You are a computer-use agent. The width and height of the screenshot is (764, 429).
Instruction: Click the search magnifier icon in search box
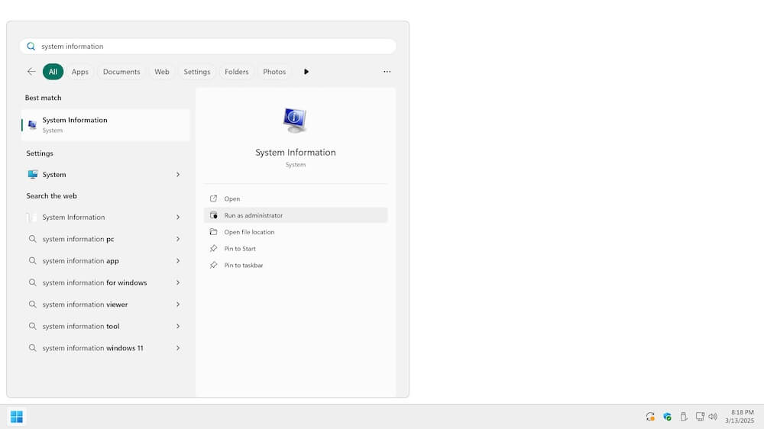point(31,47)
